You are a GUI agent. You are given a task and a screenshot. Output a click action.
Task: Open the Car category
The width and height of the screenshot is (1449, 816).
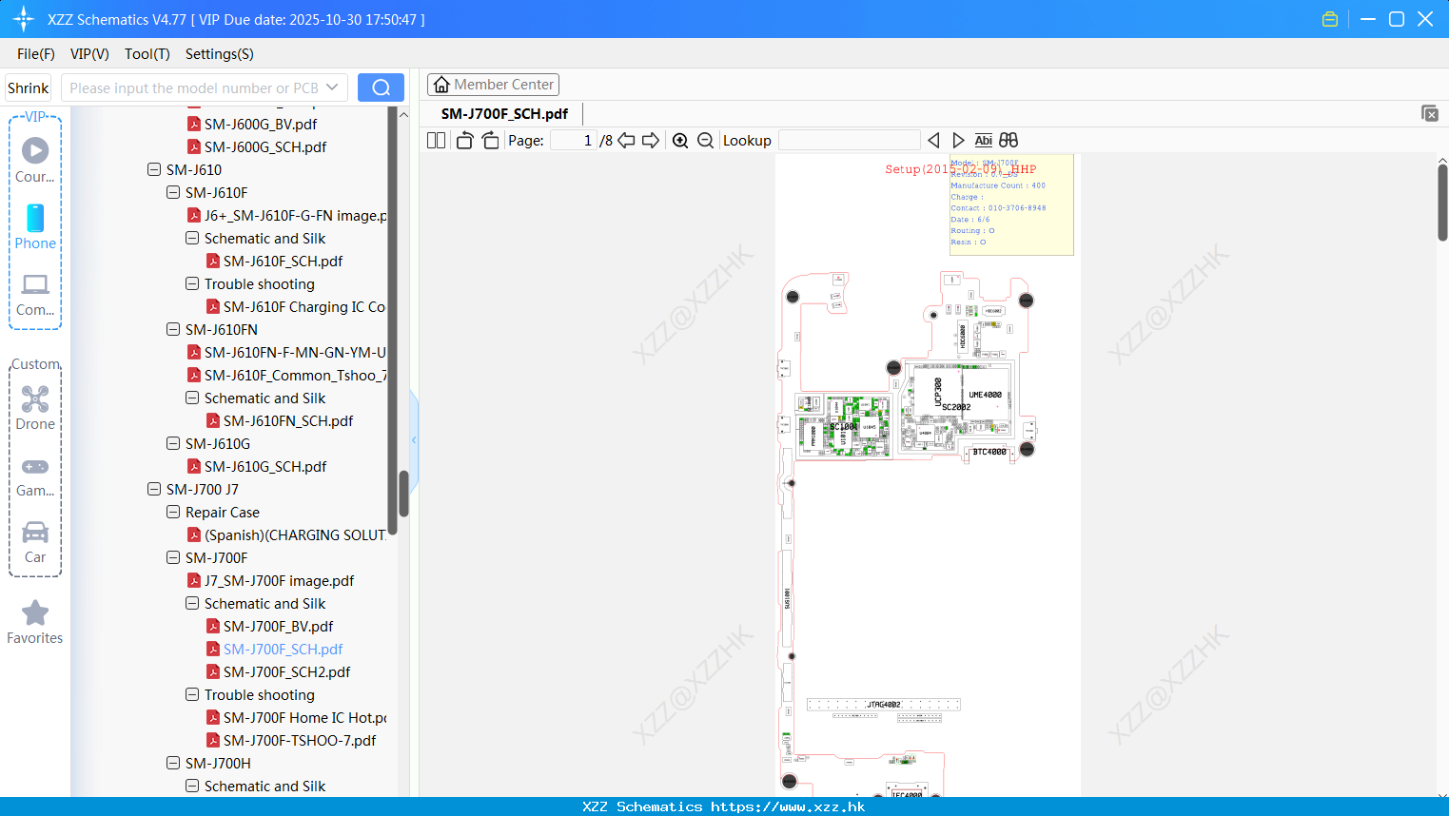pos(35,542)
